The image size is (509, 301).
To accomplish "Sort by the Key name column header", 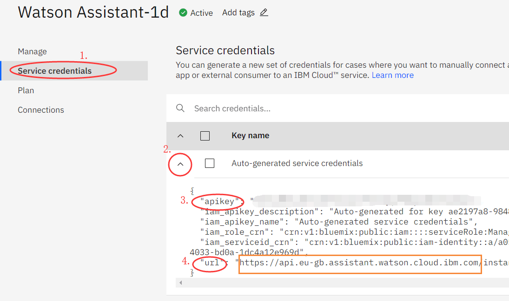I will pos(250,136).
